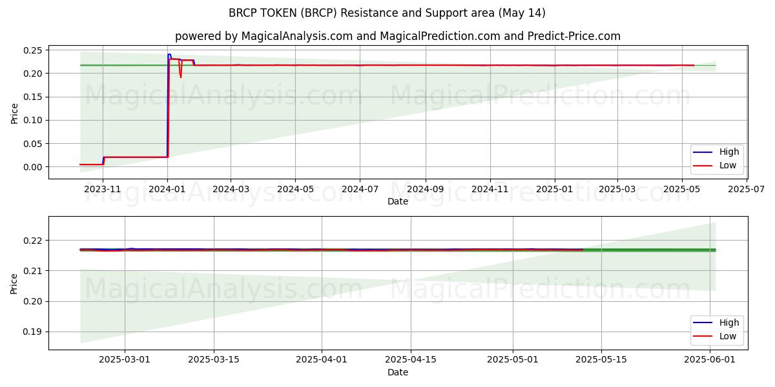The width and height of the screenshot is (775, 387).
Task: Click the '2025-03-15' x-axis label
Action: 214,360
